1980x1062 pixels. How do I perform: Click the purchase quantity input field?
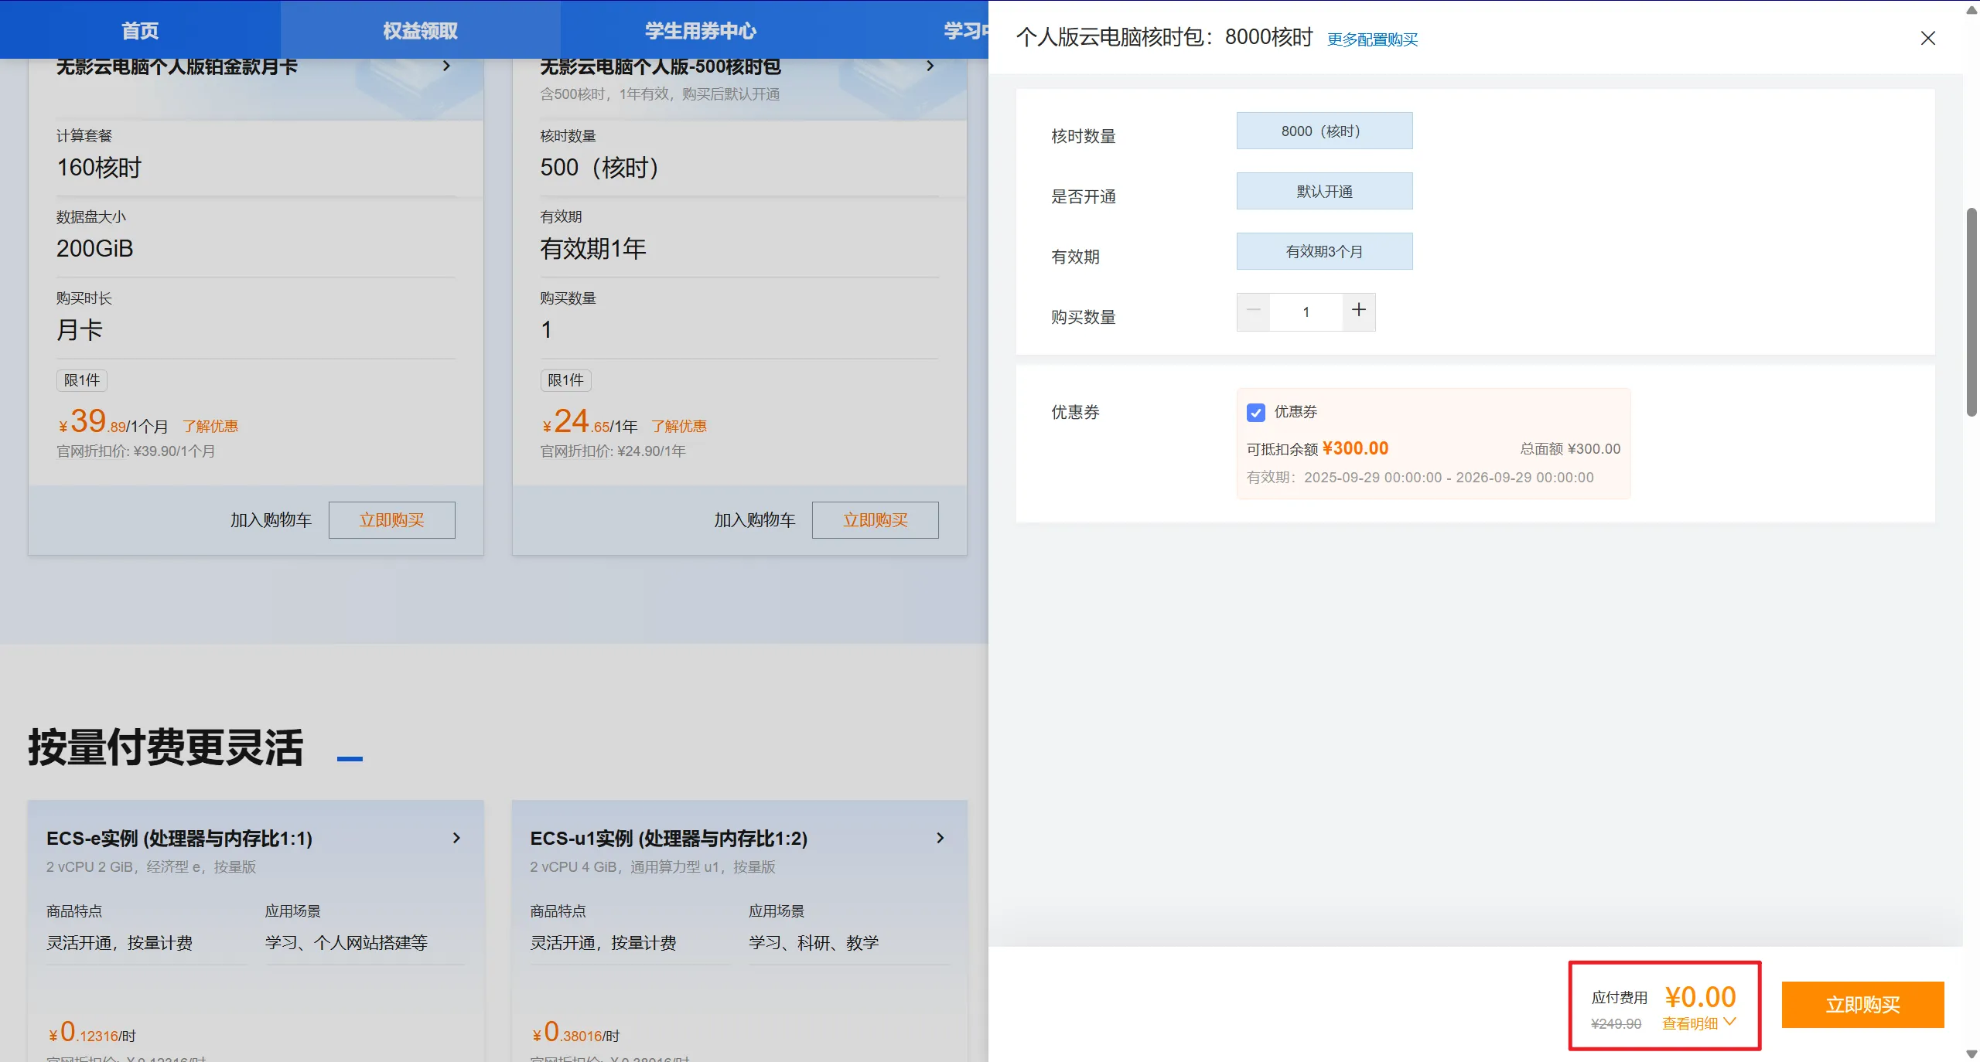pos(1306,311)
